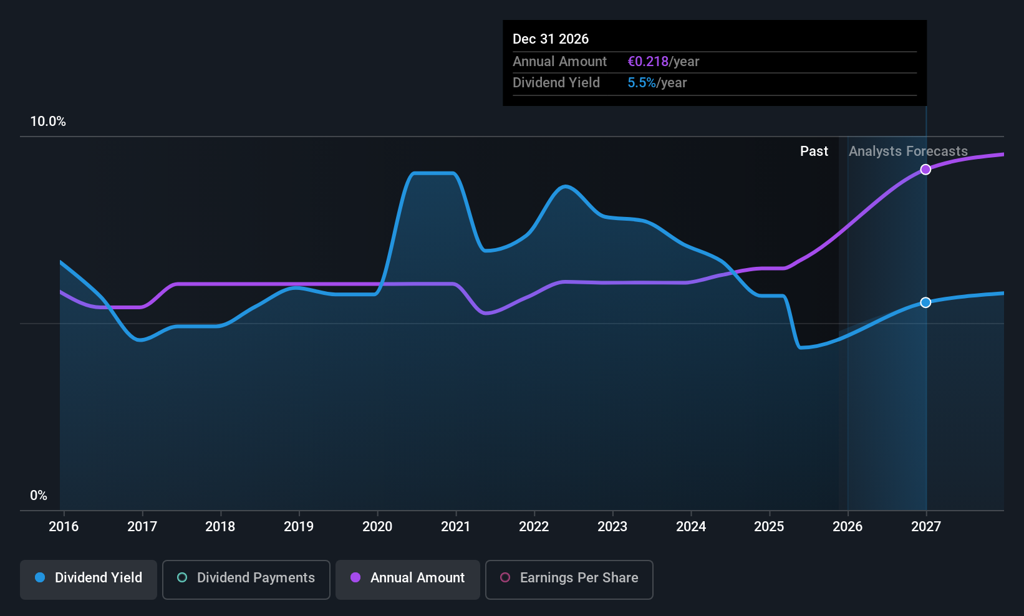Click the Earnings Per Share legend circle

(x=505, y=577)
